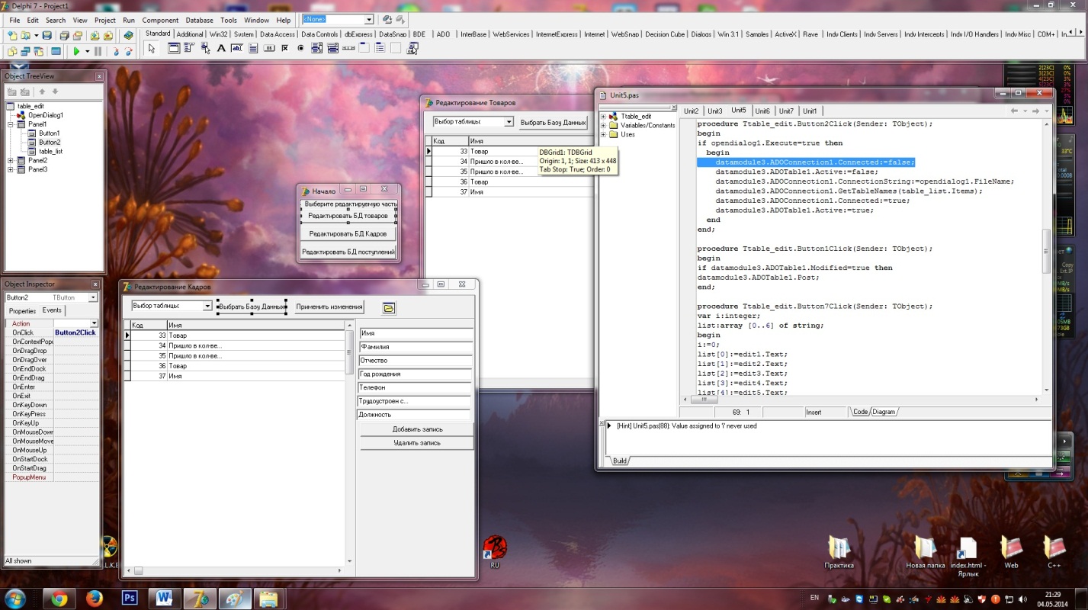
Task: Click the Телефон input field
Action: pos(416,387)
